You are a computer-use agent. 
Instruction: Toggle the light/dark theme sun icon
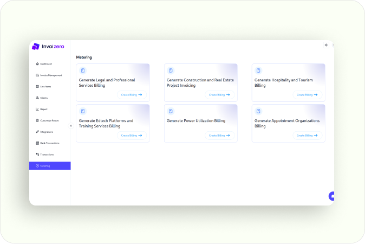tap(326, 45)
